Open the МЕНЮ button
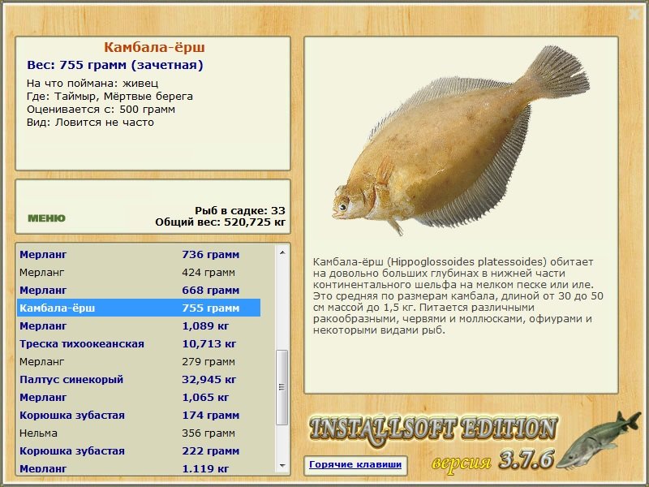The width and height of the screenshot is (649, 487). [46, 218]
